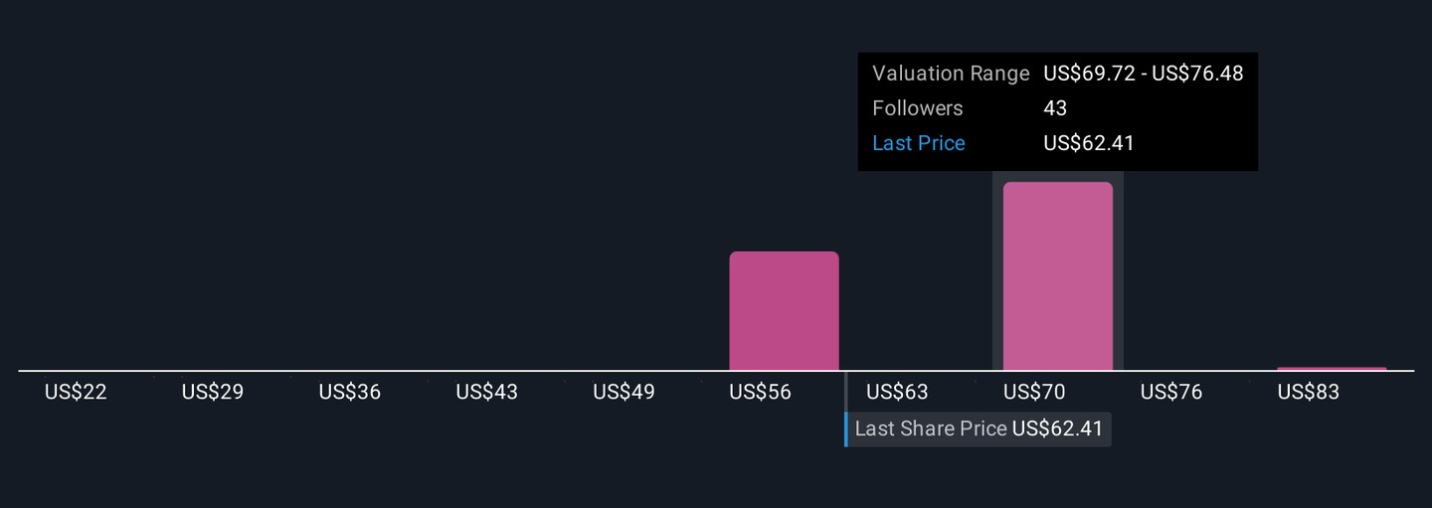The width and height of the screenshot is (1432, 508).
Task: Click the US$36 axis label
Action: [350, 392]
